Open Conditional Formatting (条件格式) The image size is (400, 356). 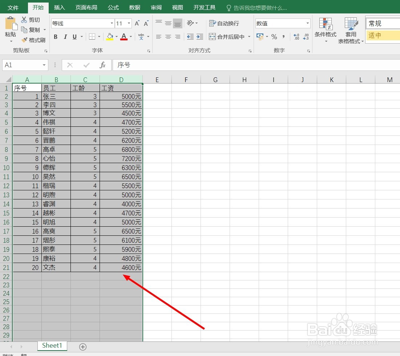[326, 30]
